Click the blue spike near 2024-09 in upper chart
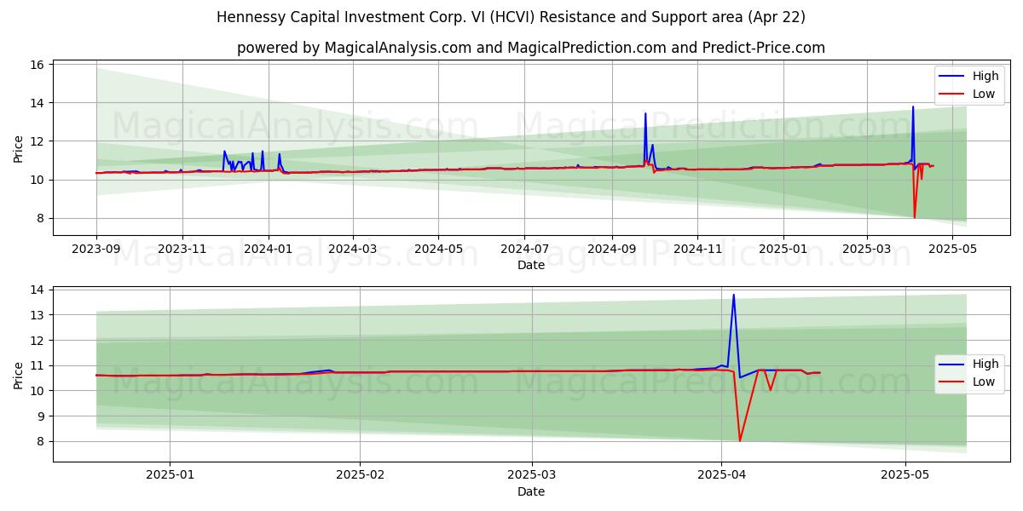The image size is (1023, 511). pyautogui.click(x=645, y=114)
